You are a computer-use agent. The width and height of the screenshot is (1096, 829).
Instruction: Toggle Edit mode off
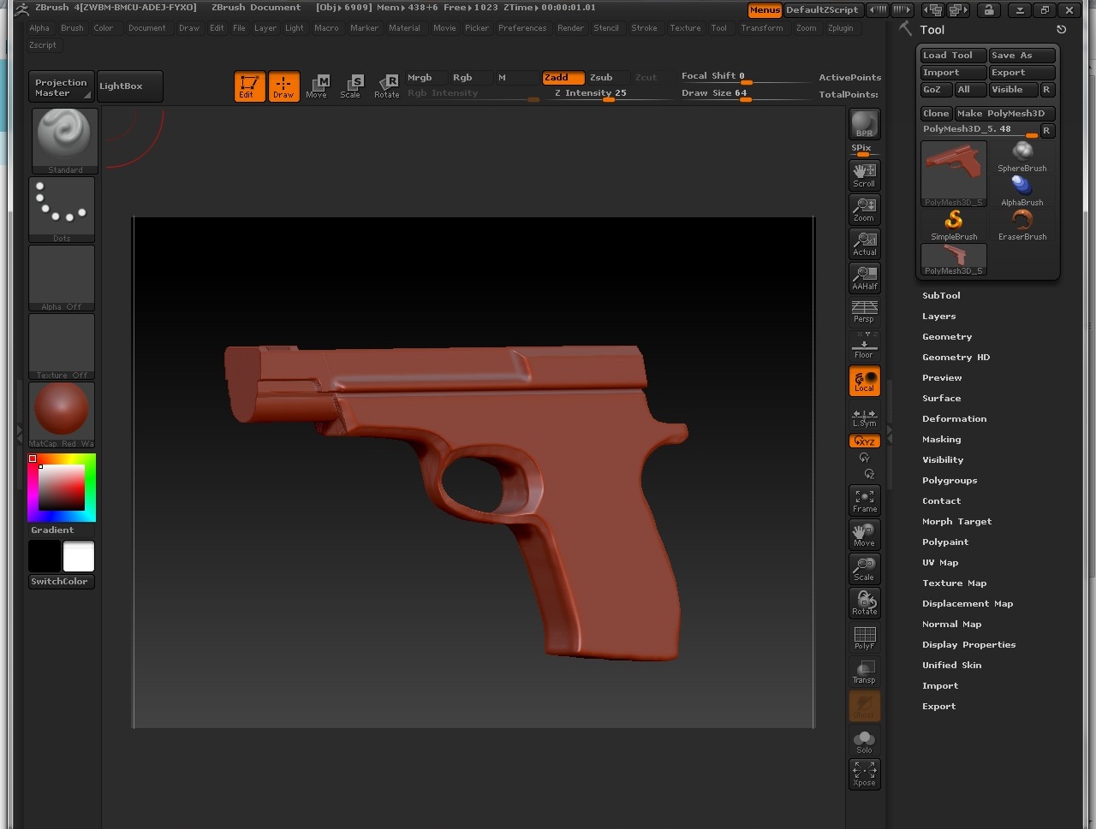[249, 86]
